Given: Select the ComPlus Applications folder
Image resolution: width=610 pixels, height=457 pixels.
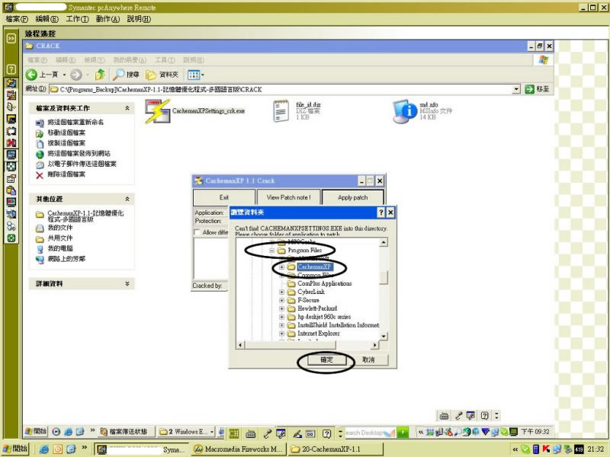Looking at the screenshot, I should point(325,283).
